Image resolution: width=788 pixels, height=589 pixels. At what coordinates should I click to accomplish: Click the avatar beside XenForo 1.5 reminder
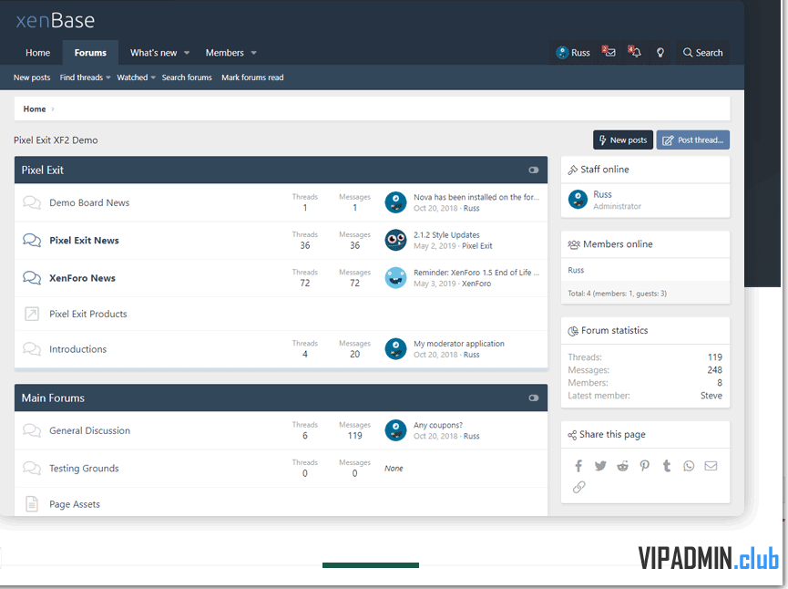point(395,278)
